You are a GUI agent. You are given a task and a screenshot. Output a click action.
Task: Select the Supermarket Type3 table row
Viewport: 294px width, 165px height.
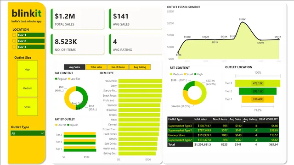pyautogui.click(x=223, y=126)
